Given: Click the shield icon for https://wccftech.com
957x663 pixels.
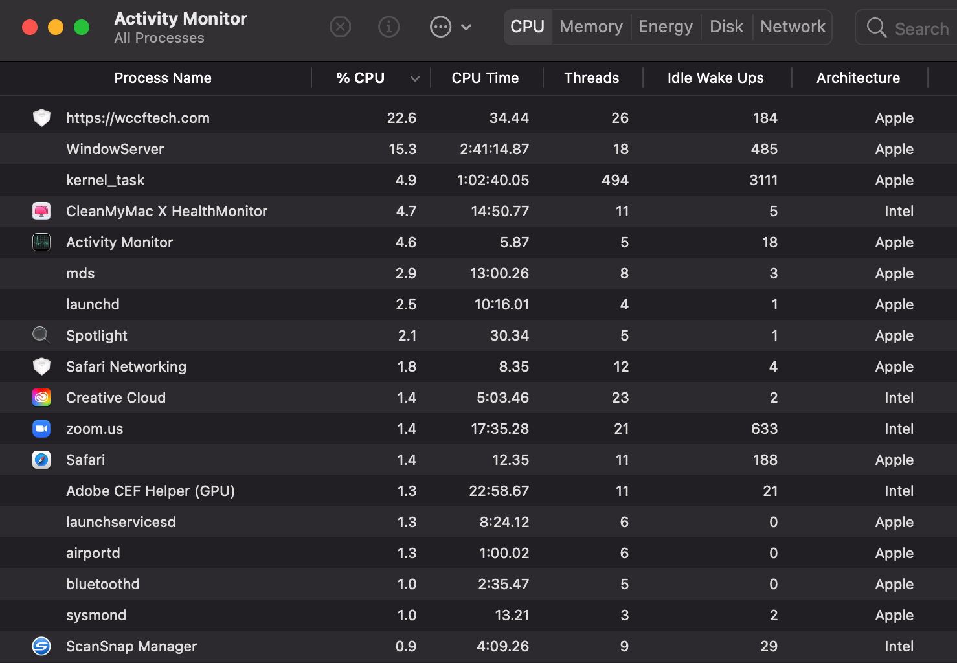Looking at the screenshot, I should click(x=41, y=118).
